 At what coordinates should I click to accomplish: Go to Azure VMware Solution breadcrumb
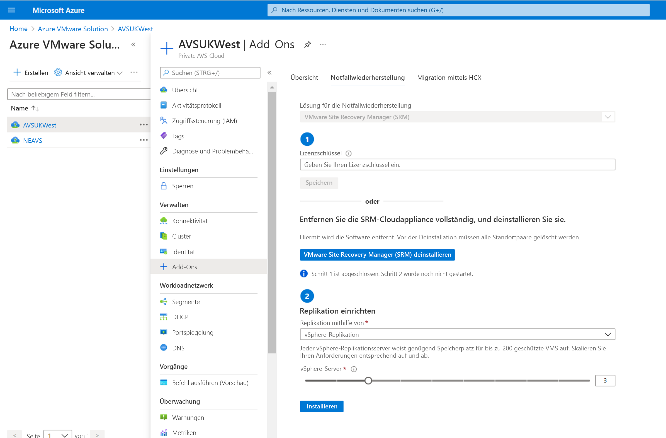click(x=73, y=29)
